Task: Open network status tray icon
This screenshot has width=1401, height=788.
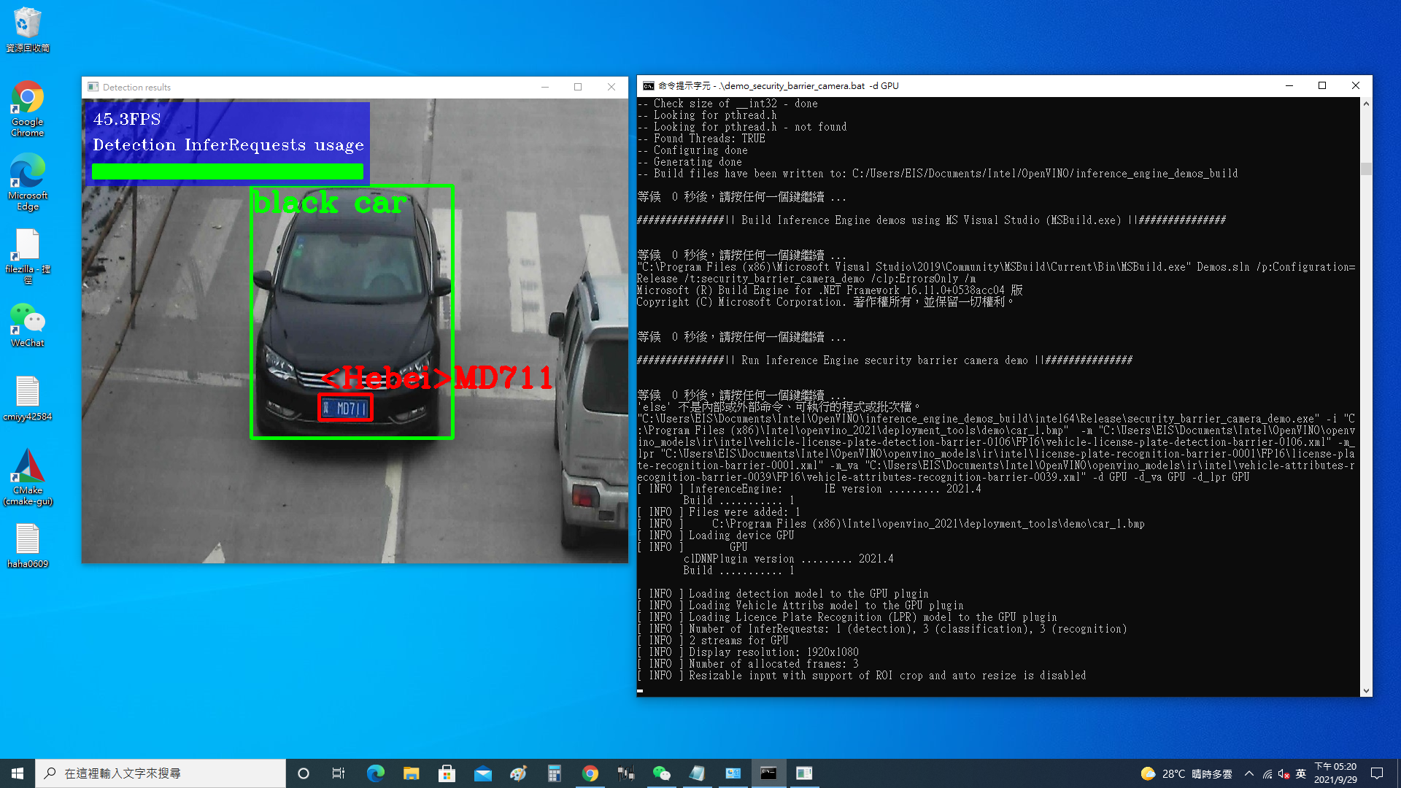Action: click(x=1267, y=773)
